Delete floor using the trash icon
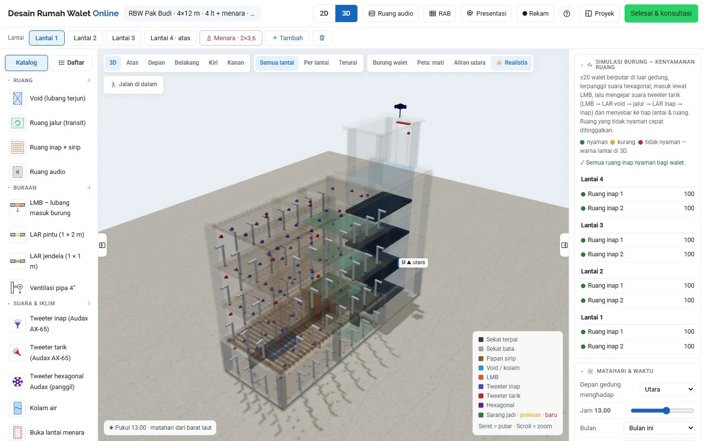 322,38
